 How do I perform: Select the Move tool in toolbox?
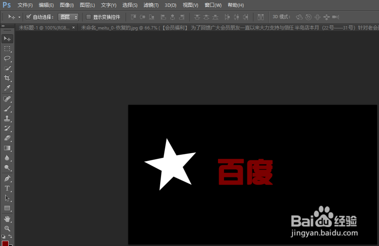click(x=7, y=39)
